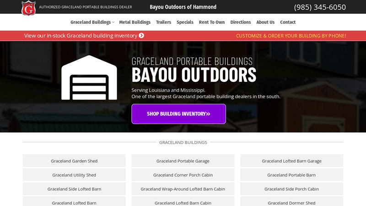Open the Contact menu item

[288, 22]
